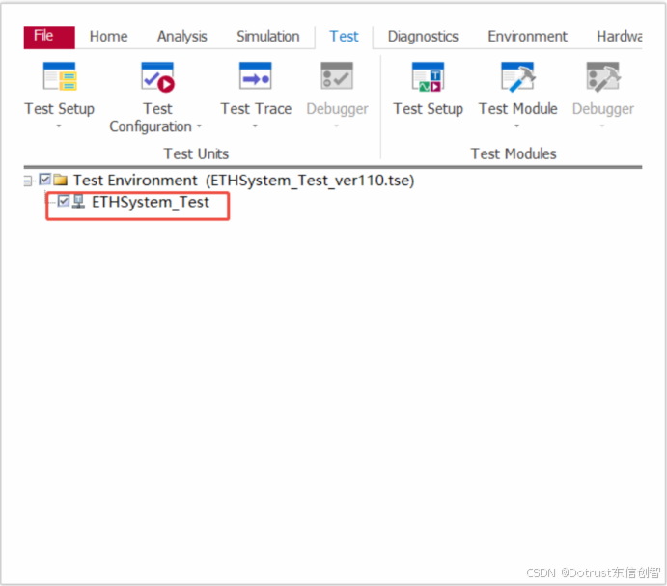Switch to the Simulation tab
The image size is (667, 586).
click(268, 37)
